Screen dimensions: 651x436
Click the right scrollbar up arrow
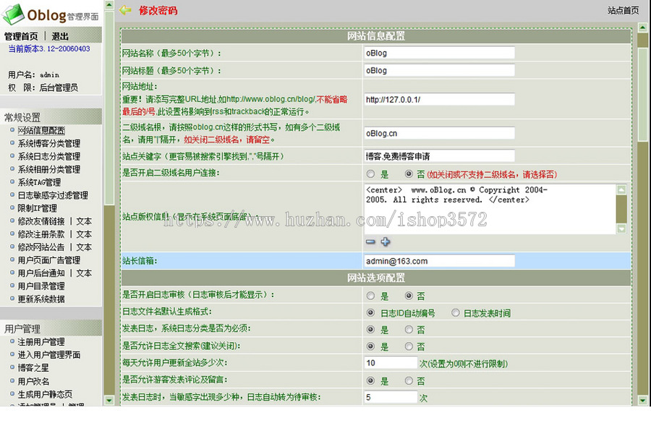coord(642,27)
